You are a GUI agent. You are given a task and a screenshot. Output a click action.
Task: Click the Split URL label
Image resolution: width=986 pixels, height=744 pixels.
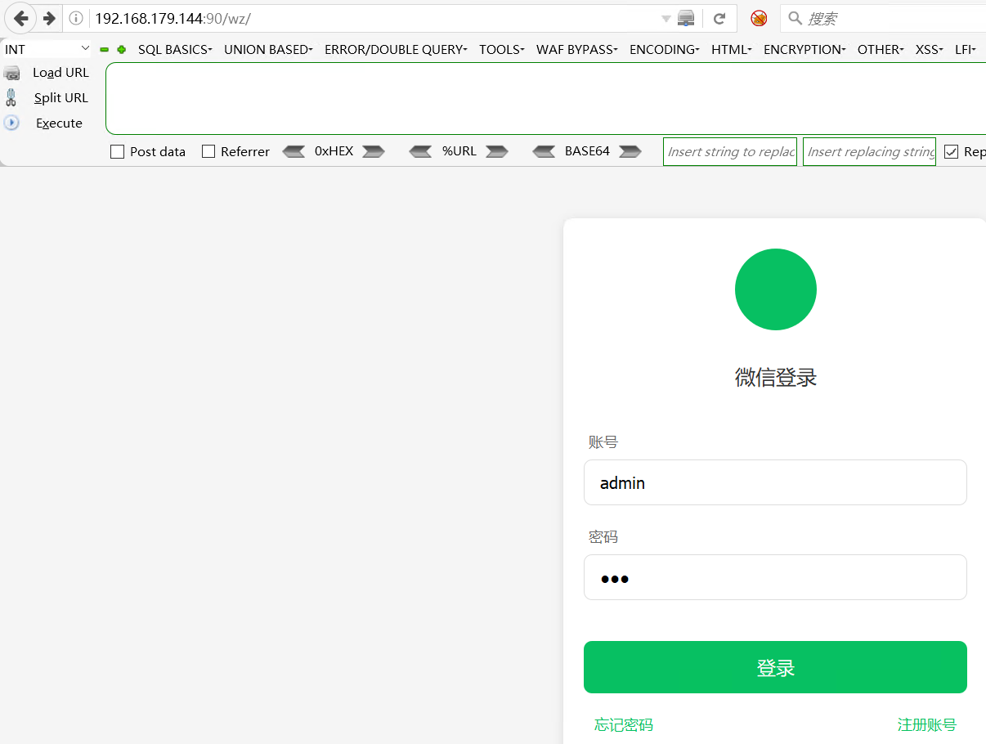coord(61,98)
